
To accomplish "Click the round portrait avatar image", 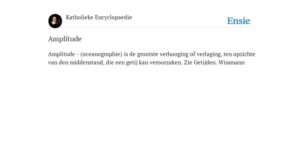I will point(55,21).
